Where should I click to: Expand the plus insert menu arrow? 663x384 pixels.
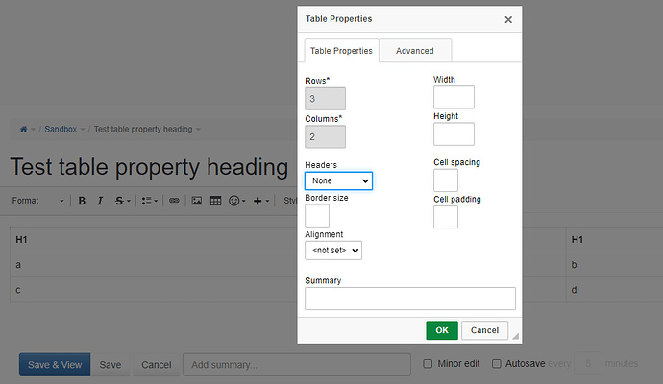(267, 201)
